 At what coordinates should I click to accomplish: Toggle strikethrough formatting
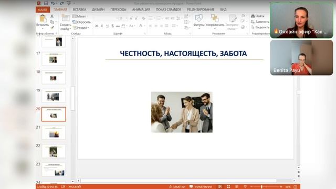coord(118,26)
